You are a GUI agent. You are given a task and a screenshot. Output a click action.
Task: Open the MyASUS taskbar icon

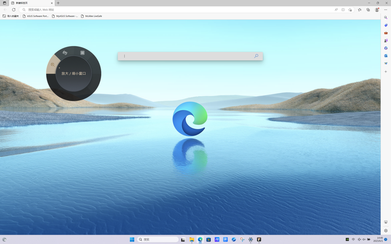[217, 240]
